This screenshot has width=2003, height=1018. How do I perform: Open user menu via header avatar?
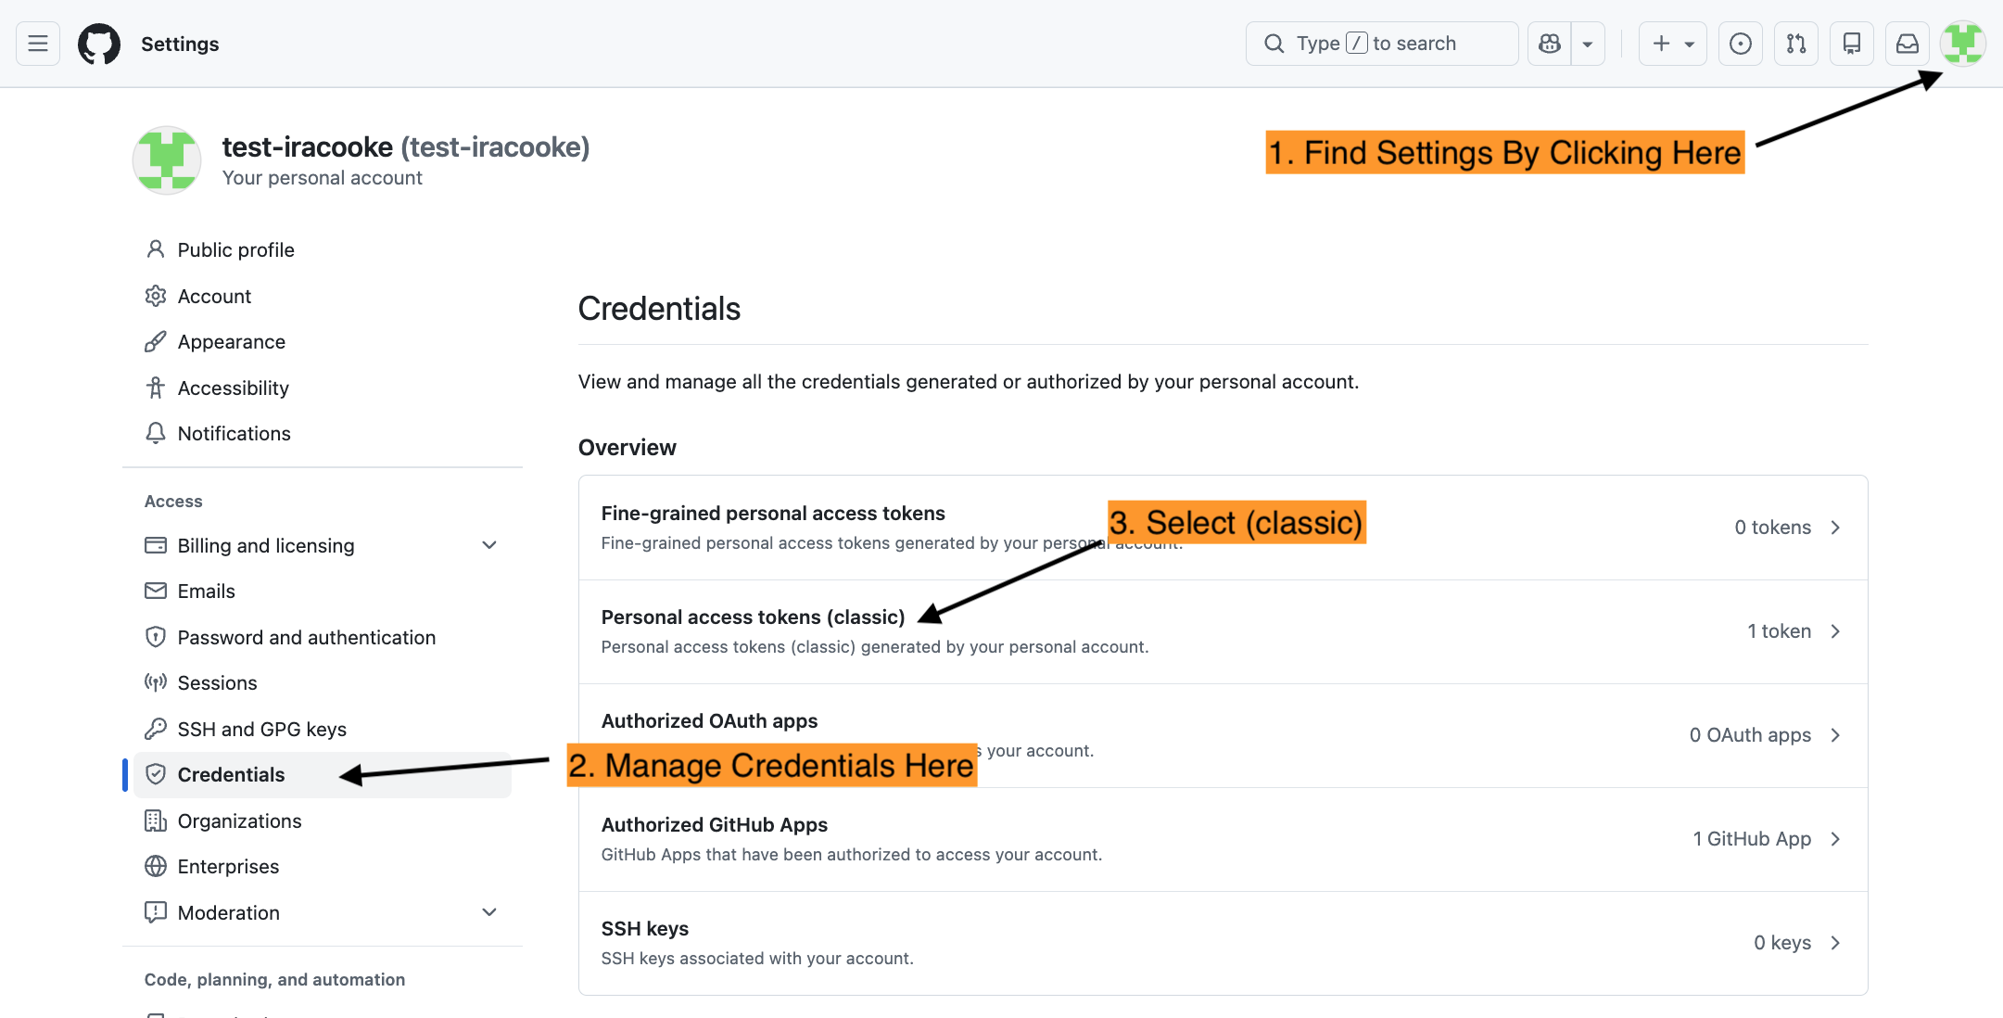1963,44
